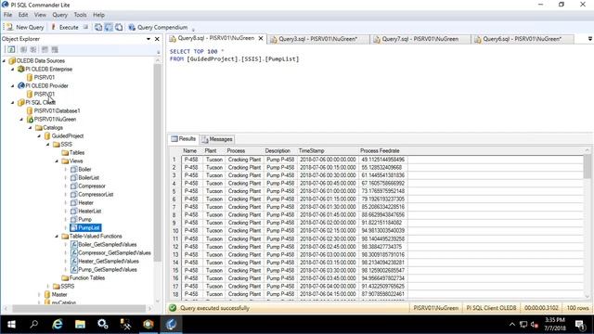Collapse the PI OLEDB Enterprise node
Viewport: 594px width, 334px height.
coord(12,70)
